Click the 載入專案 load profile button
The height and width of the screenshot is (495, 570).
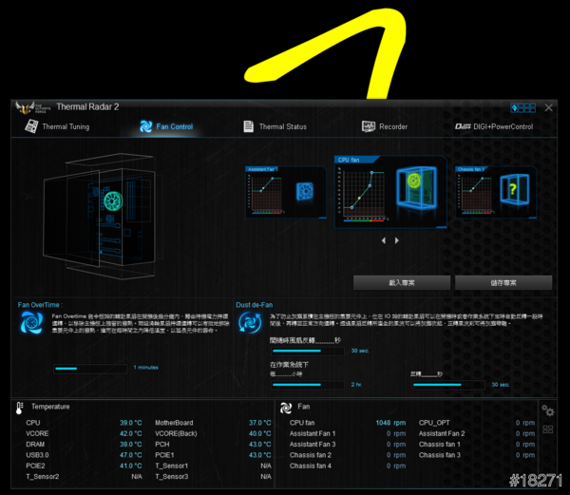402,283
